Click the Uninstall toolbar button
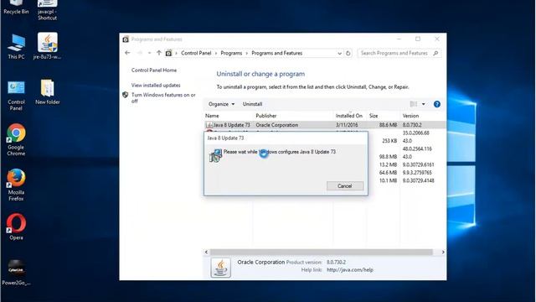 click(252, 104)
